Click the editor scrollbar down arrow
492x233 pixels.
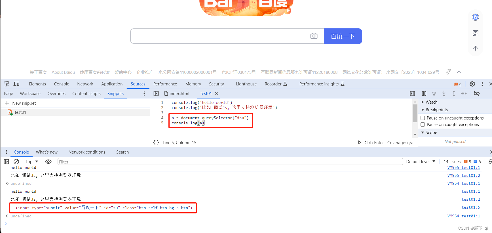[x=415, y=134]
